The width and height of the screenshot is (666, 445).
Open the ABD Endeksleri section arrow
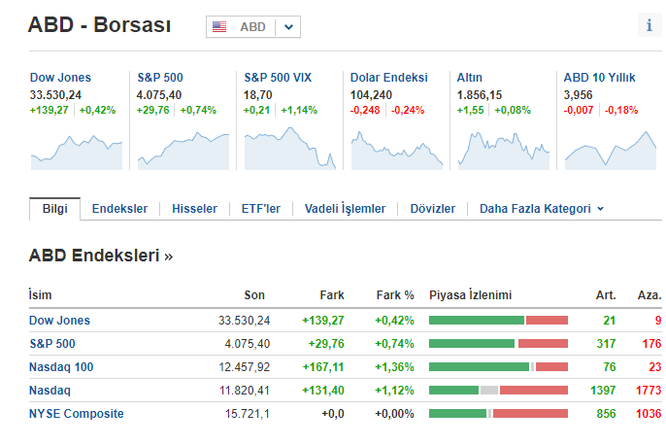(x=169, y=257)
